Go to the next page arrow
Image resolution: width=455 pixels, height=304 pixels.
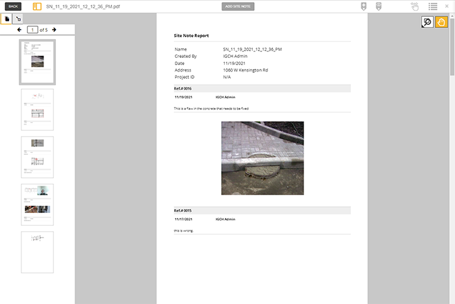pyautogui.click(x=54, y=30)
